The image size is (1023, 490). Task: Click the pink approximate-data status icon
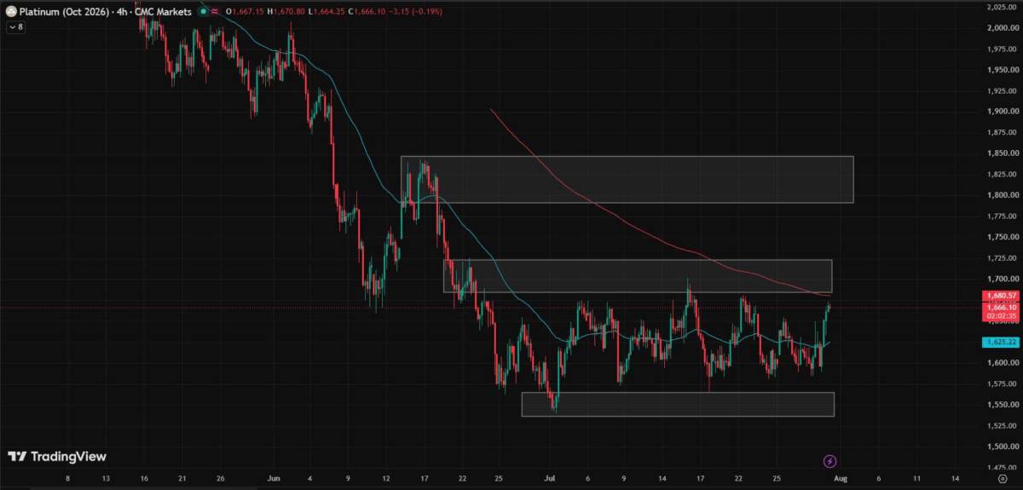point(215,12)
